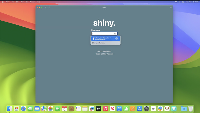Screen dimensions: 200x113
Task: Open Photos from the Dock
Action: click(51, 109)
